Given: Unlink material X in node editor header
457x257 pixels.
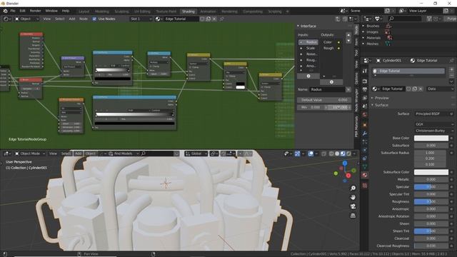Looking at the screenshot, I should [x=214, y=19].
